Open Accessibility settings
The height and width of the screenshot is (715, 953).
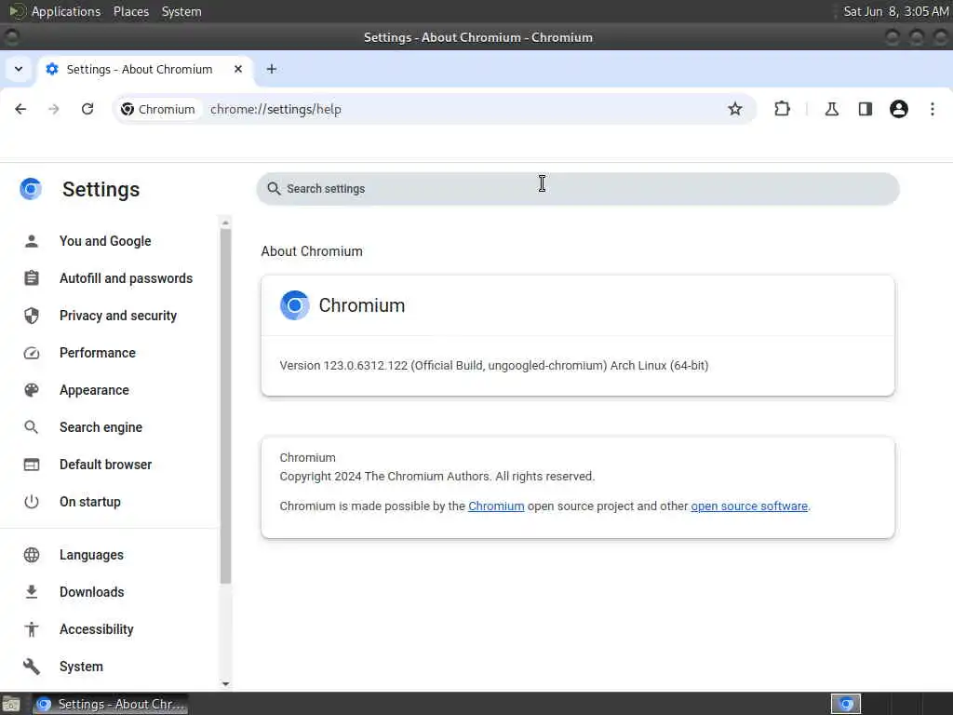coord(97,629)
